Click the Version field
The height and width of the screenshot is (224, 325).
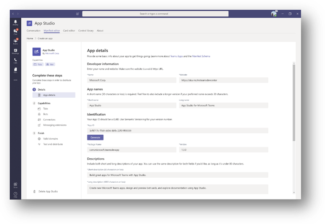tap(224, 150)
